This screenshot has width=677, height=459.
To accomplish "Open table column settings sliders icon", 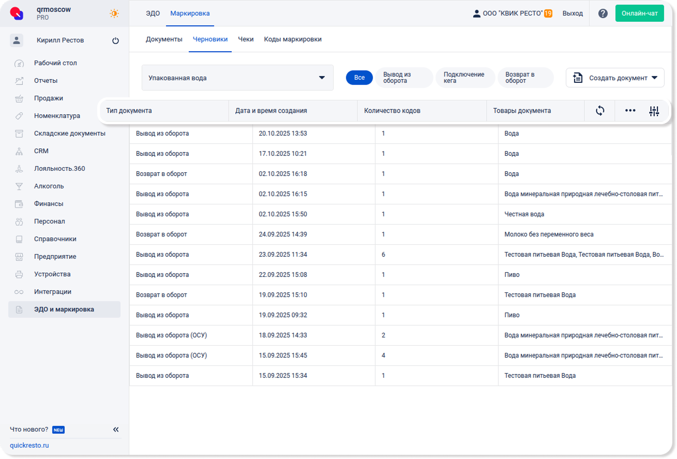I will (654, 111).
